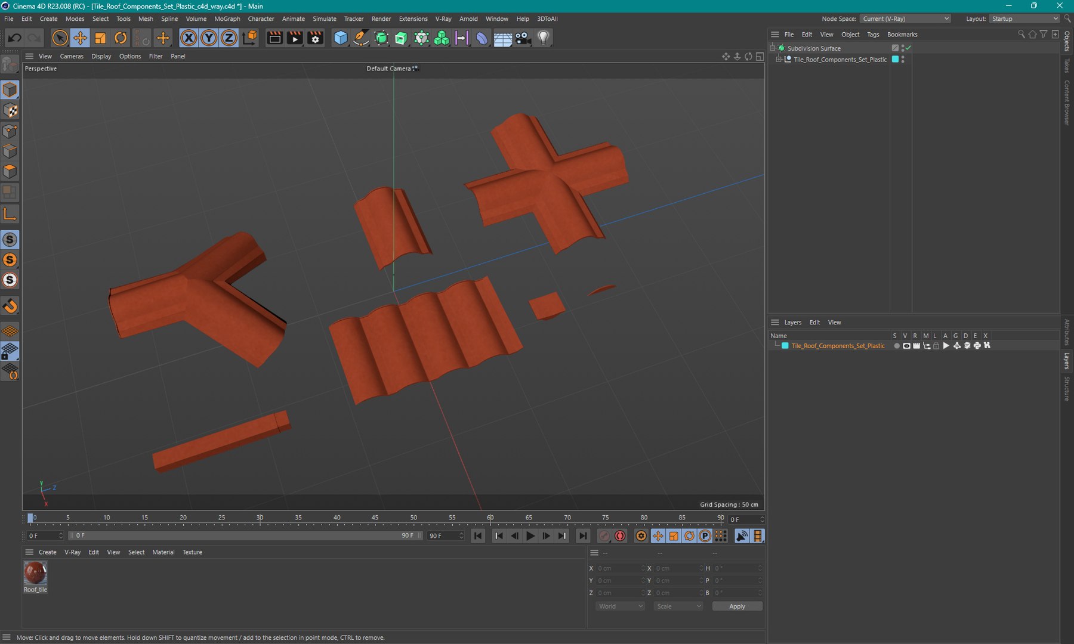Add a Cube primitive object
Viewport: 1074px width, 644px height.
pos(341,38)
